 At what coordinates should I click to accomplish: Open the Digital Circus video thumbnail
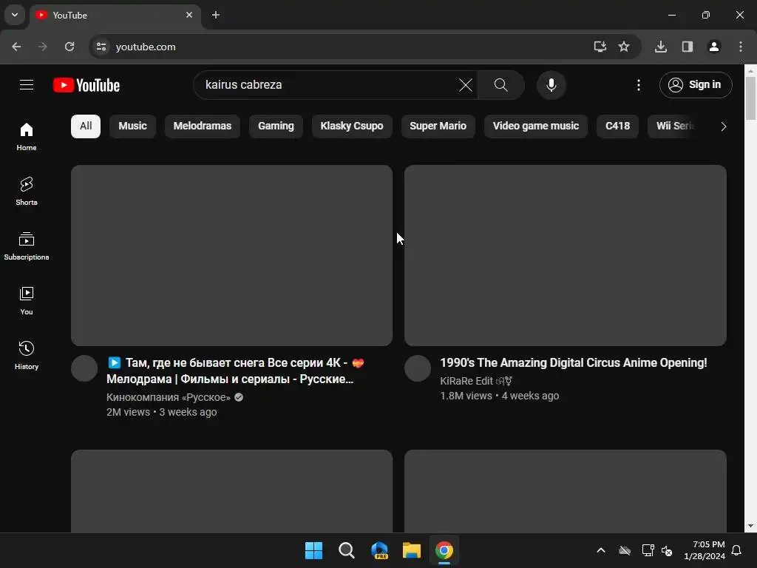click(566, 255)
